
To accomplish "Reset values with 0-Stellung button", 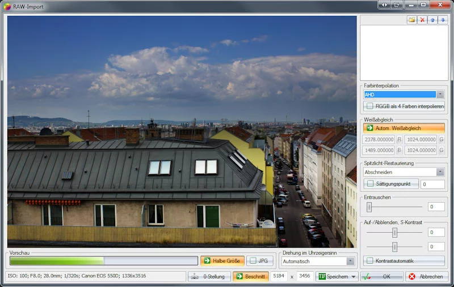I will pyautogui.click(x=209, y=276).
